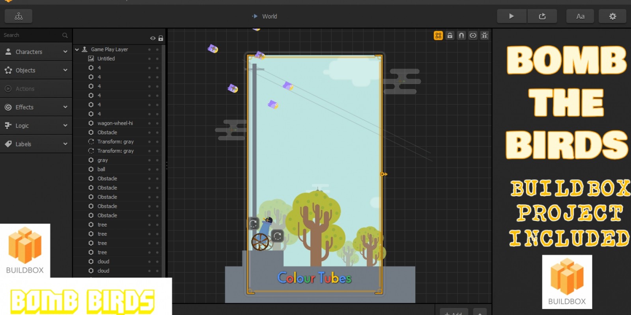Open settings with the gear icon
This screenshot has height=315, width=631.
pos(612,16)
